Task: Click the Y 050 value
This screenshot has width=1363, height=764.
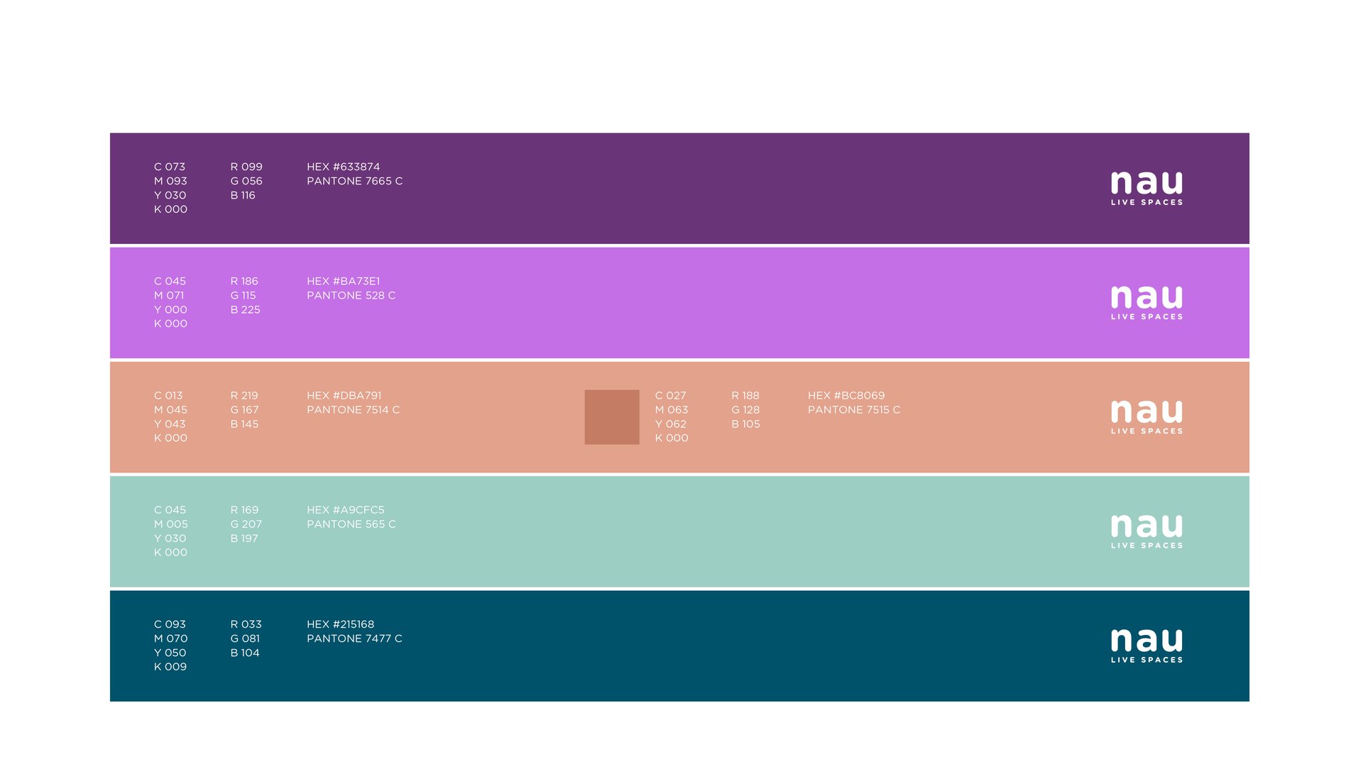Action: coord(170,653)
